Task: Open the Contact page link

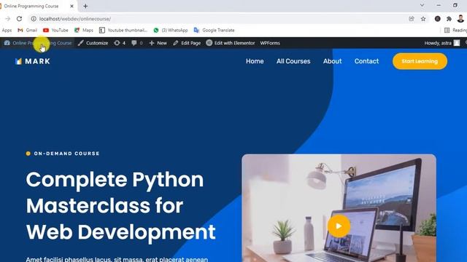Action: click(x=366, y=61)
